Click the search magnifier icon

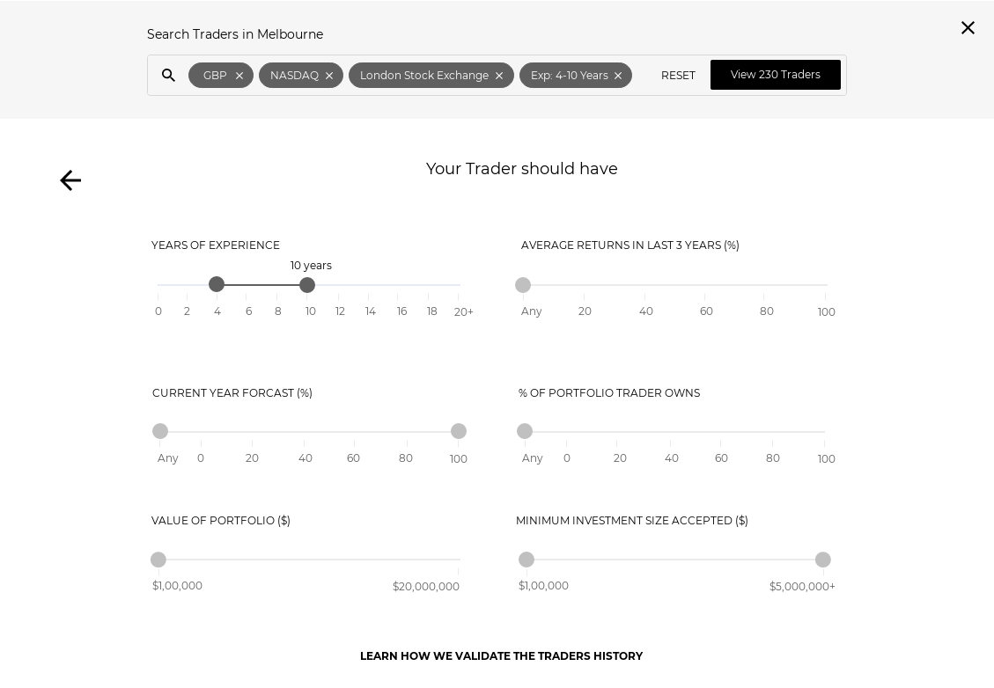pos(168,76)
